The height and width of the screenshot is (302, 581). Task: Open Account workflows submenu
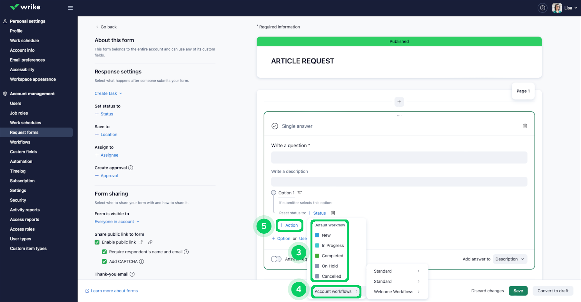336,291
